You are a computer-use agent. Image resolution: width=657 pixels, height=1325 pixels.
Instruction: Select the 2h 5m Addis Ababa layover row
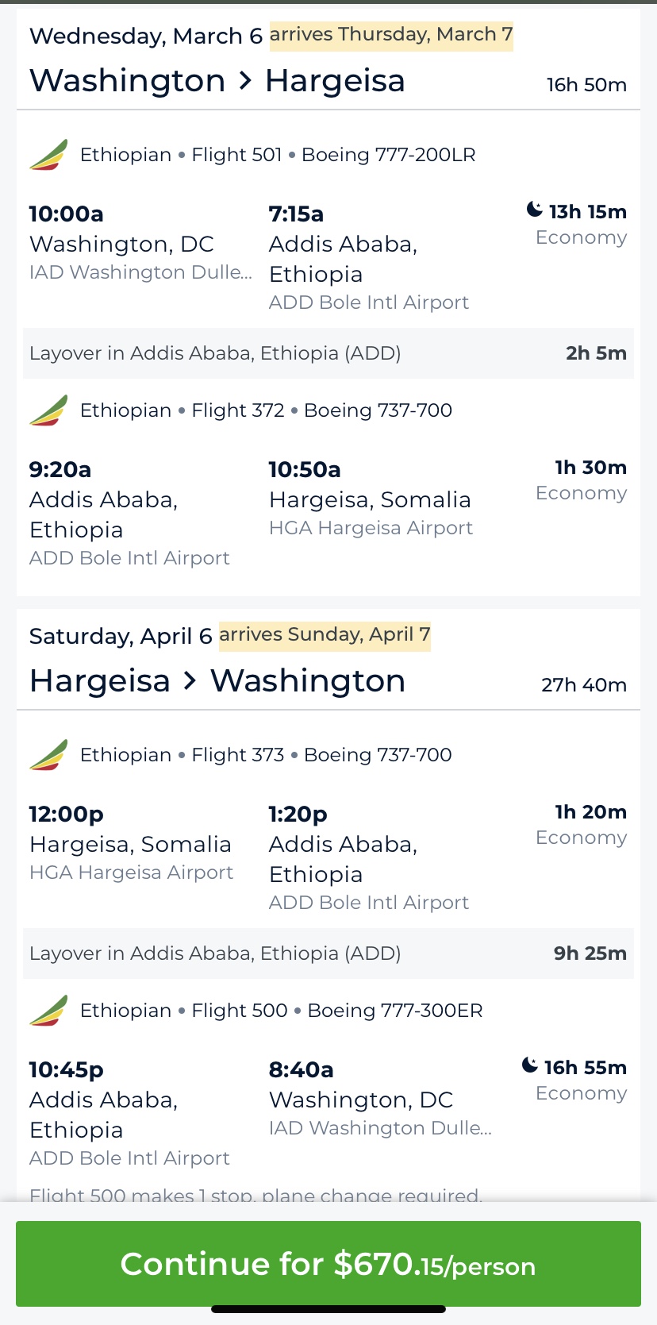click(x=328, y=353)
